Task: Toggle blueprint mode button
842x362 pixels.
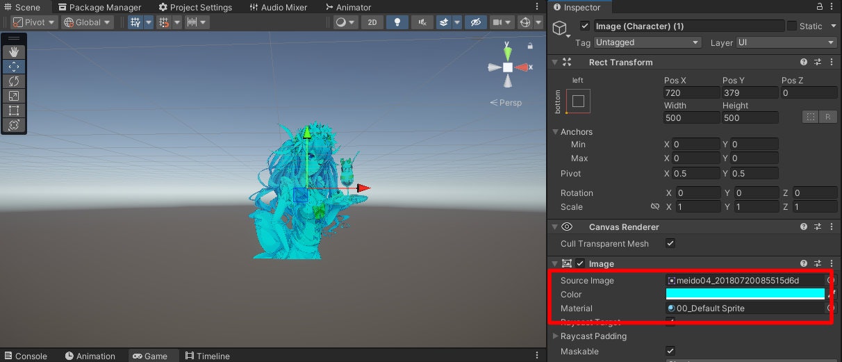Action: pos(811,117)
